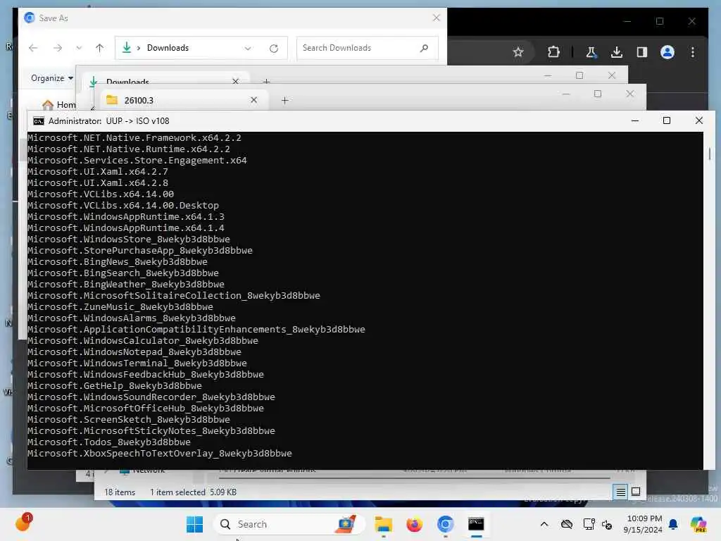Click muted volume tray icon
This screenshot has height=541, width=721.
[607, 524]
